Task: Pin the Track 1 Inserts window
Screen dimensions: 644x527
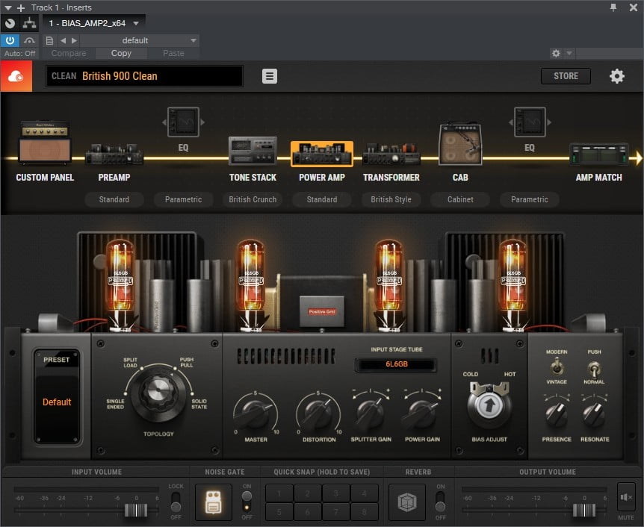Action: pos(613,7)
